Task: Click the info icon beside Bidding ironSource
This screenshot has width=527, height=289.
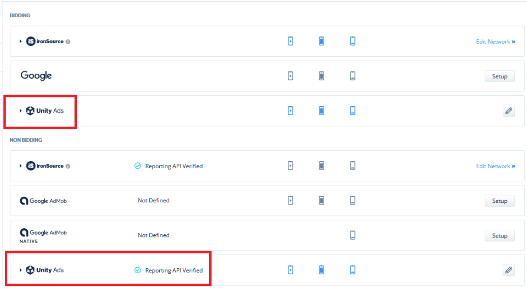Action: 68,42
